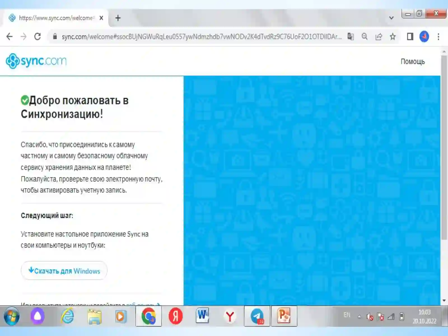Open the network signal tray icon
Image resolution: width=448 pixels, height=336 pixels.
pyautogui.click(x=391, y=317)
